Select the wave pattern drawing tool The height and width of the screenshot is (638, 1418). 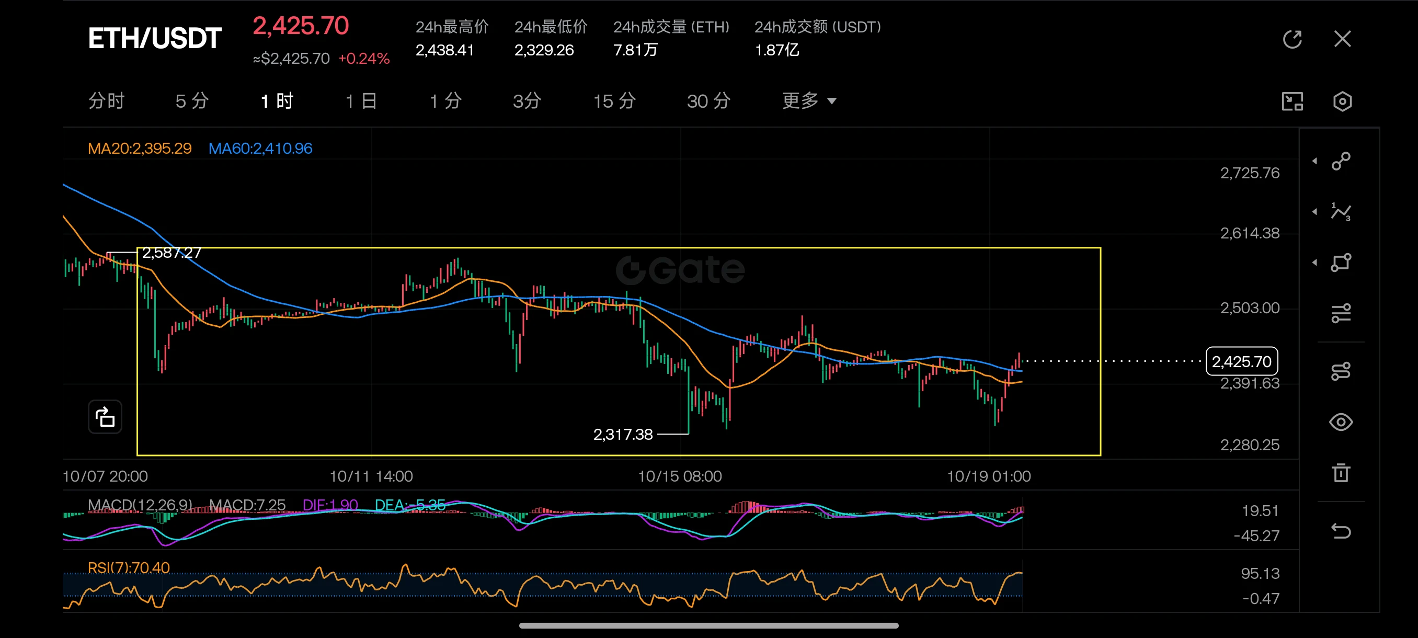(1341, 212)
